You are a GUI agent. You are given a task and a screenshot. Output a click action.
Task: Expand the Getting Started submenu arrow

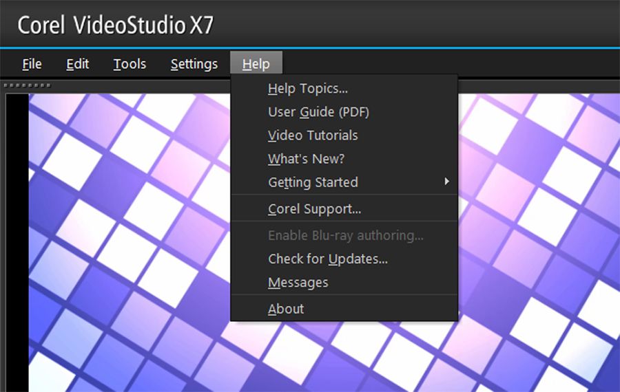click(x=446, y=182)
